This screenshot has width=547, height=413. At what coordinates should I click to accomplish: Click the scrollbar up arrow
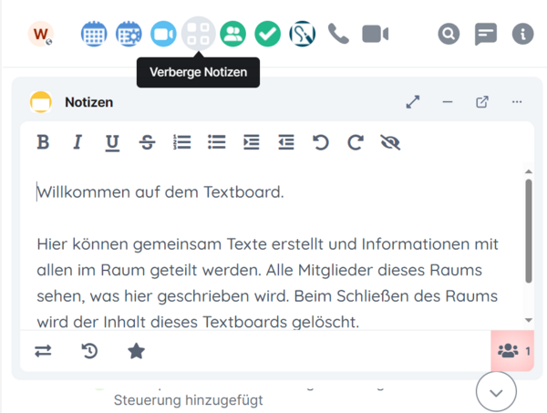(x=529, y=171)
